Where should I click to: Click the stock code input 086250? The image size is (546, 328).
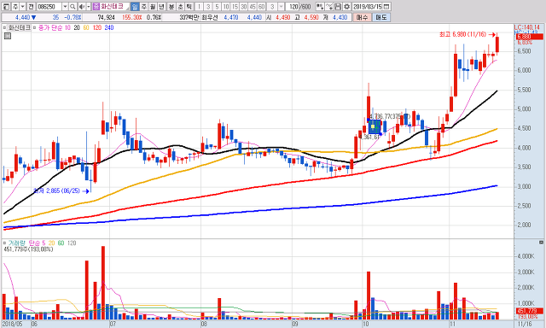tap(49, 7)
